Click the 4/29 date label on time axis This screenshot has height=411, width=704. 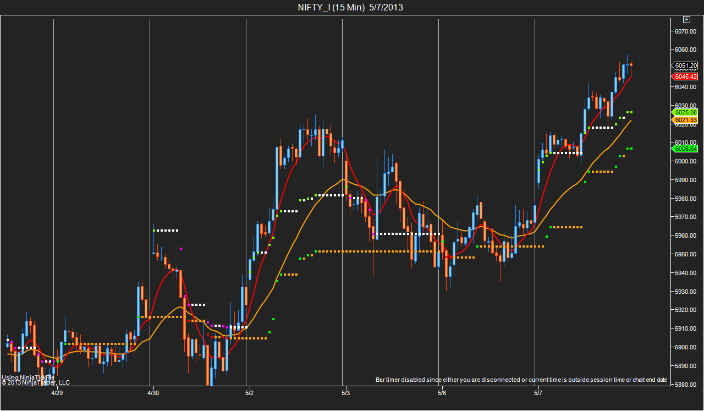pyautogui.click(x=57, y=393)
